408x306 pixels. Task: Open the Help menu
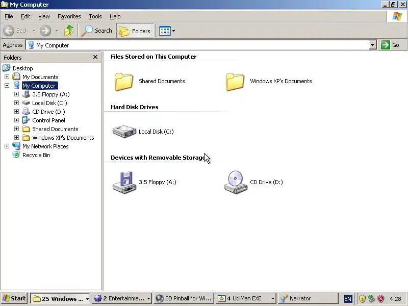pos(115,16)
